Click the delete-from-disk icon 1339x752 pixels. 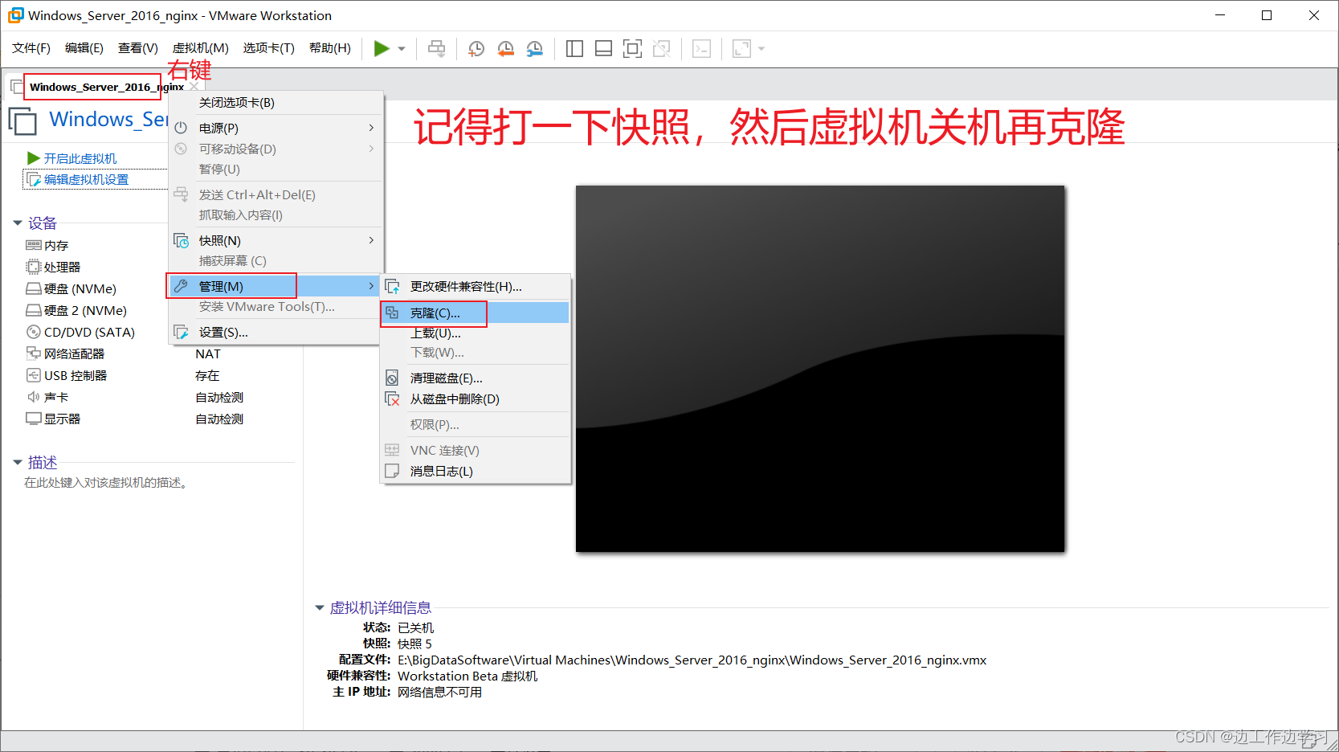coord(392,398)
